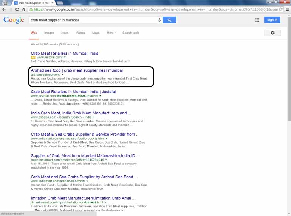The image size is (291, 216).
Task: Click the scrollbar down arrow
Action: pyautogui.click(x=289, y=214)
